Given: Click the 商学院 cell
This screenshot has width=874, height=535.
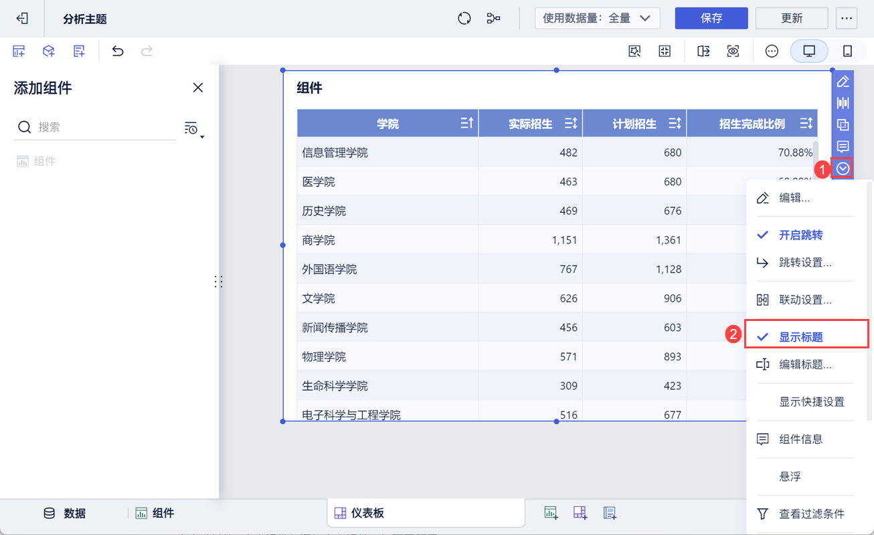Looking at the screenshot, I should coord(387,240).
